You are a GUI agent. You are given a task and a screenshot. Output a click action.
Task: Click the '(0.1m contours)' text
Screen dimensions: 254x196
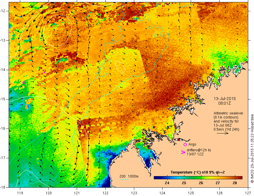point(226,117)
